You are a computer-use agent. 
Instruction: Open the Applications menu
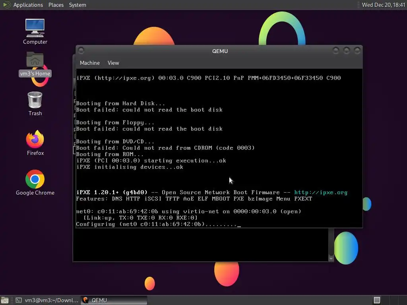pos(28,5)
